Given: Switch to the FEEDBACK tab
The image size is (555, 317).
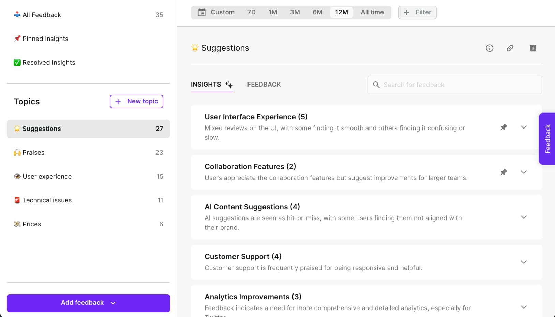Looking at the screenshot, I should coord(264,84).
